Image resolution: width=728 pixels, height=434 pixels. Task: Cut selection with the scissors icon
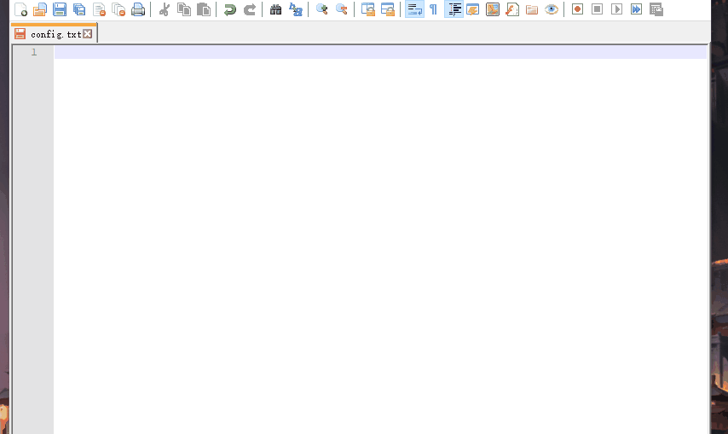(164, 9)
